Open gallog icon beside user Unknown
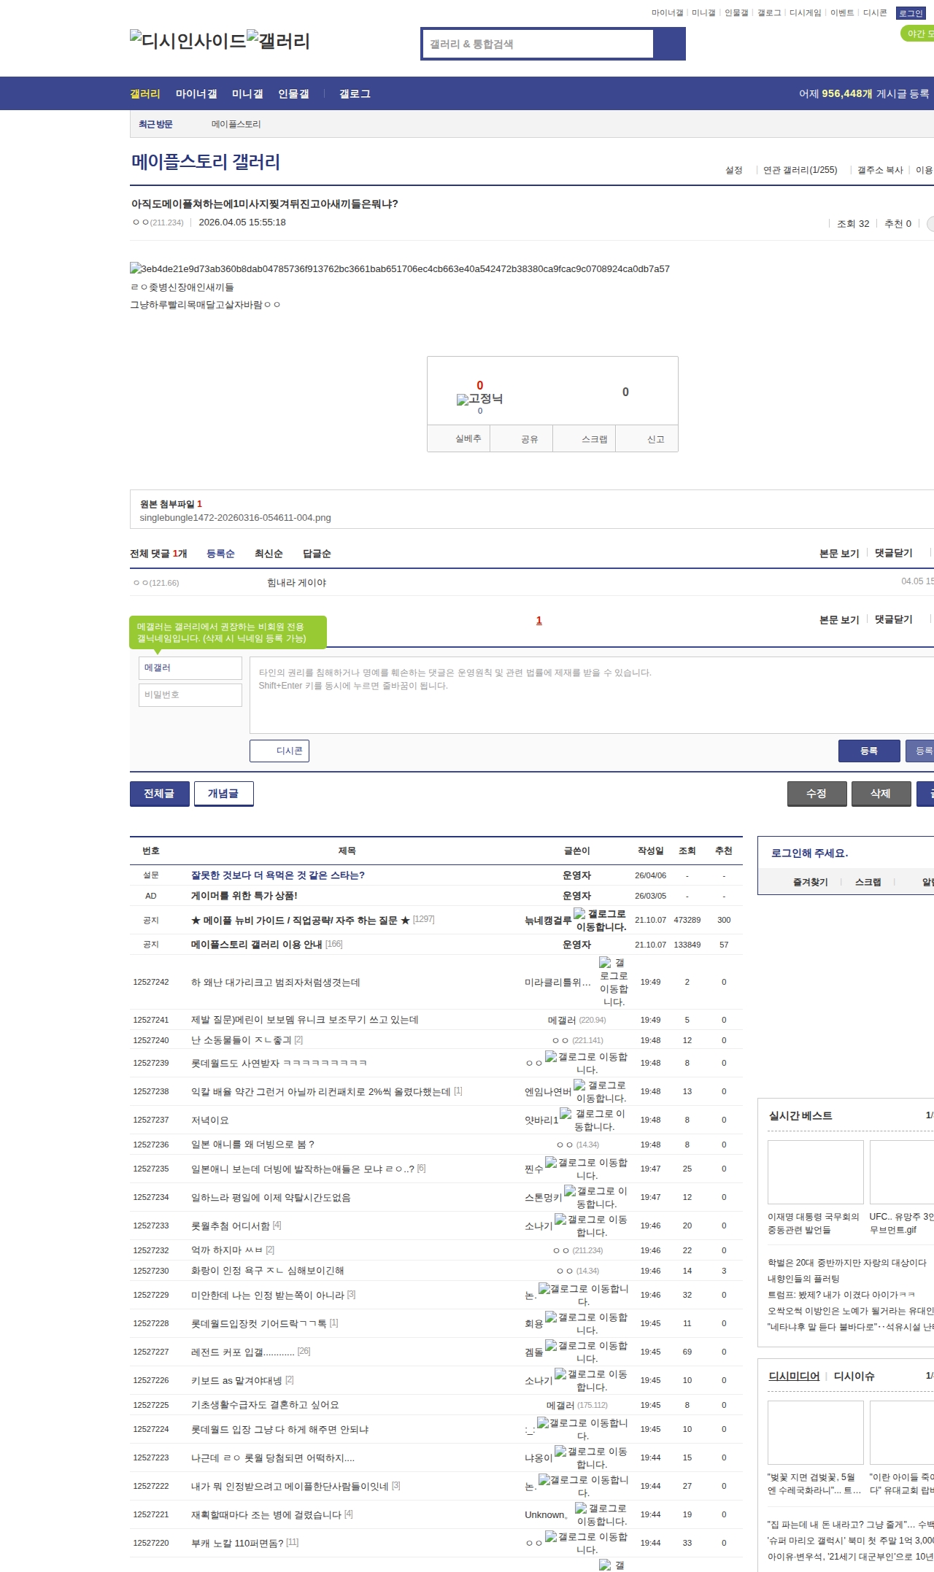The height and width of the screenshot is (1572, 934). tap(581, 1508)
